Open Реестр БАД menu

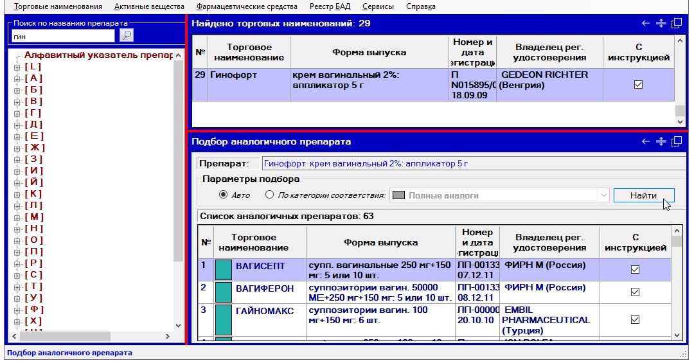(330, 6)
